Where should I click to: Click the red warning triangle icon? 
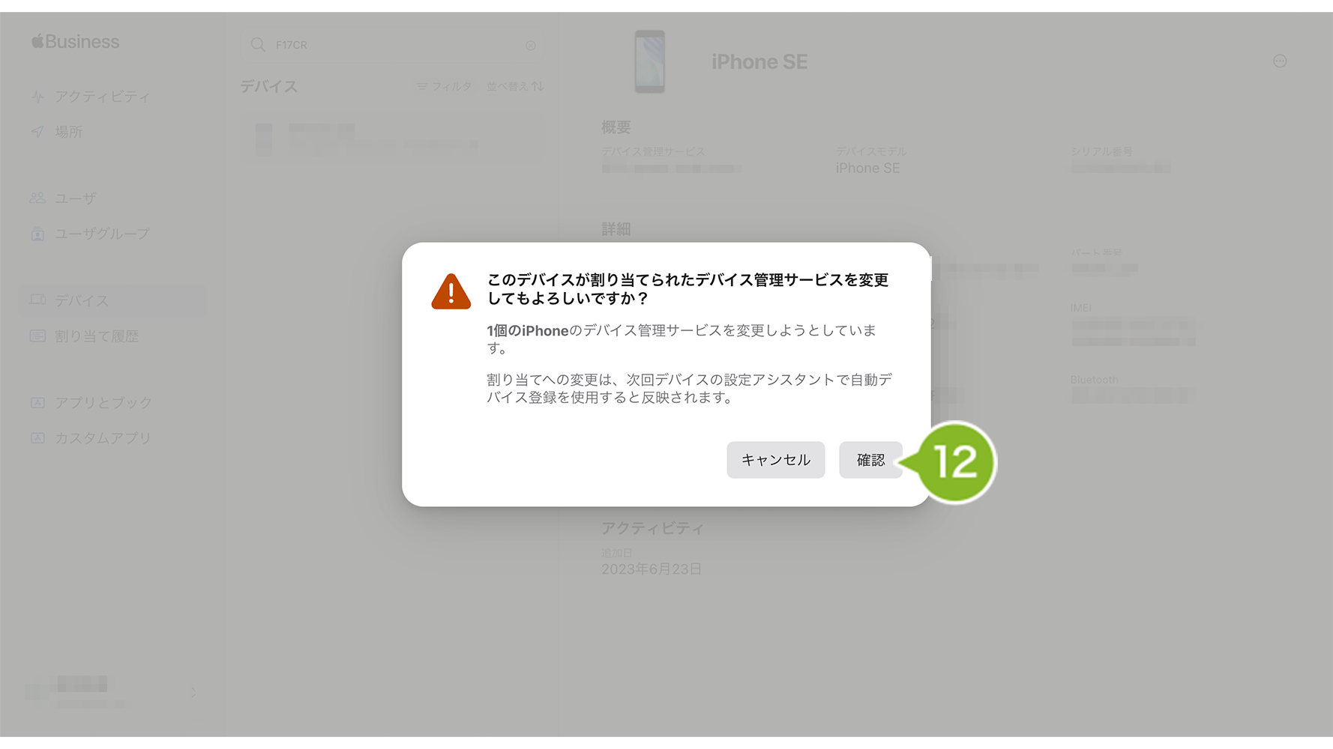coord(451,291)
